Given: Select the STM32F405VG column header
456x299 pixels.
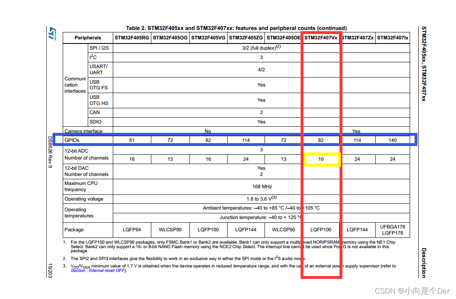Looking at the screenshot, I should tap(208, 38).
